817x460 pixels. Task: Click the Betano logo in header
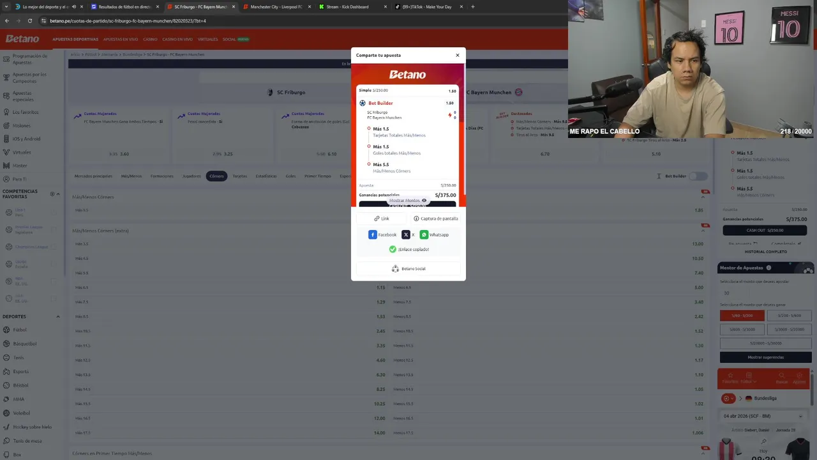pyautogui.click(x=22, y=39)
